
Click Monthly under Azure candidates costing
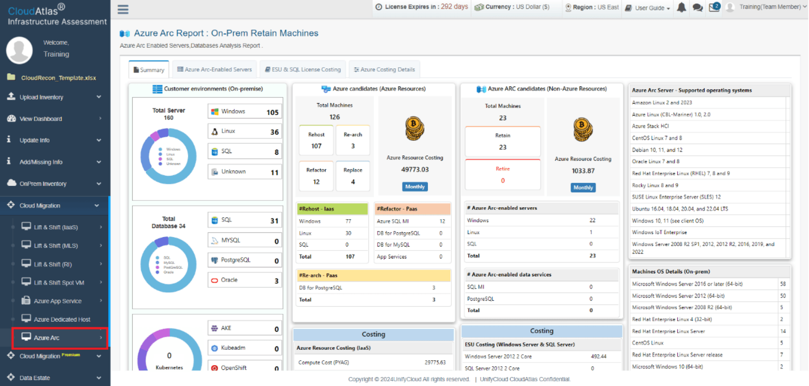tap(415, 187)
